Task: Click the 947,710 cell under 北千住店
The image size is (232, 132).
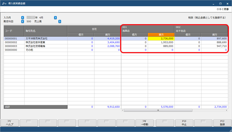Action: (214, 46)
